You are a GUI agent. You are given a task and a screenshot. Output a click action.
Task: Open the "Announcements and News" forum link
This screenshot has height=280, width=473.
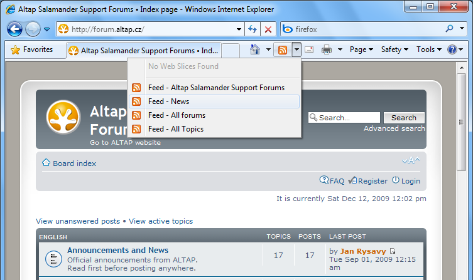point(117,250)
